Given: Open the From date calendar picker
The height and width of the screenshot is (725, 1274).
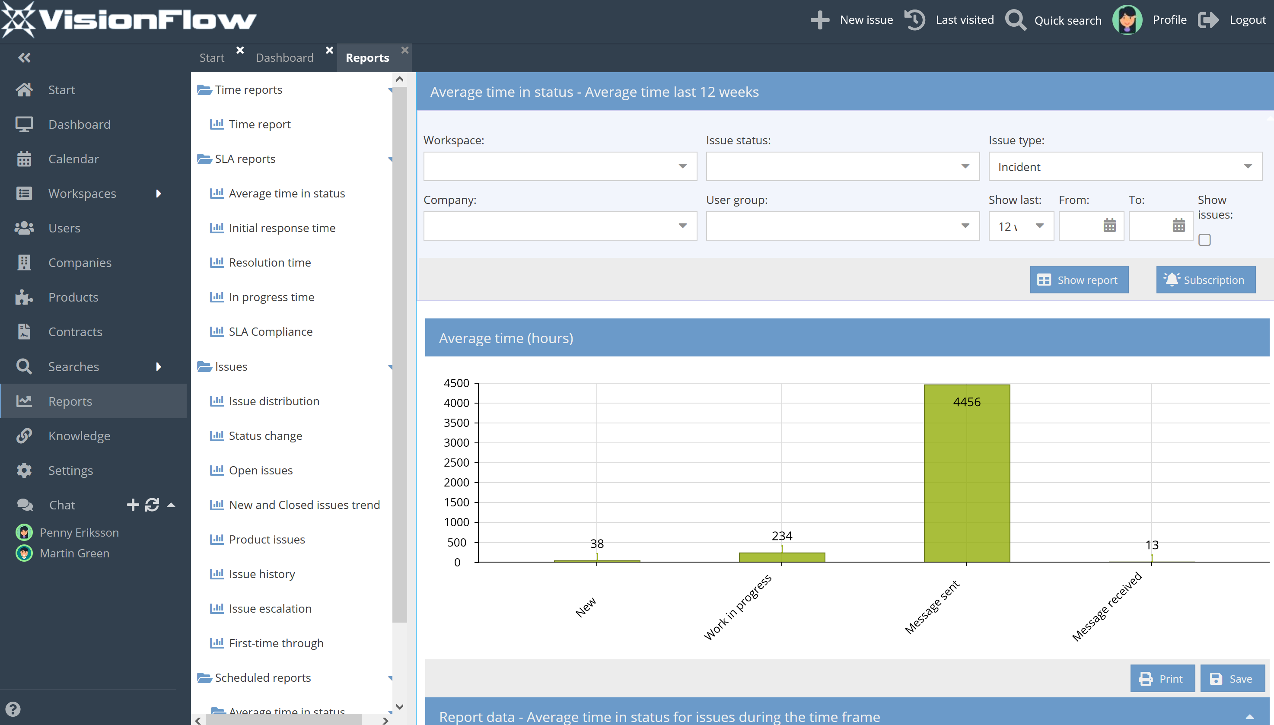Looking at the screenshot, I should click(1109, 226).
